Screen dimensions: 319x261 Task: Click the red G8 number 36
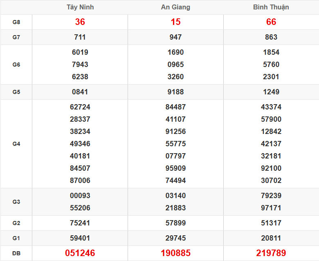click(80, 22)
